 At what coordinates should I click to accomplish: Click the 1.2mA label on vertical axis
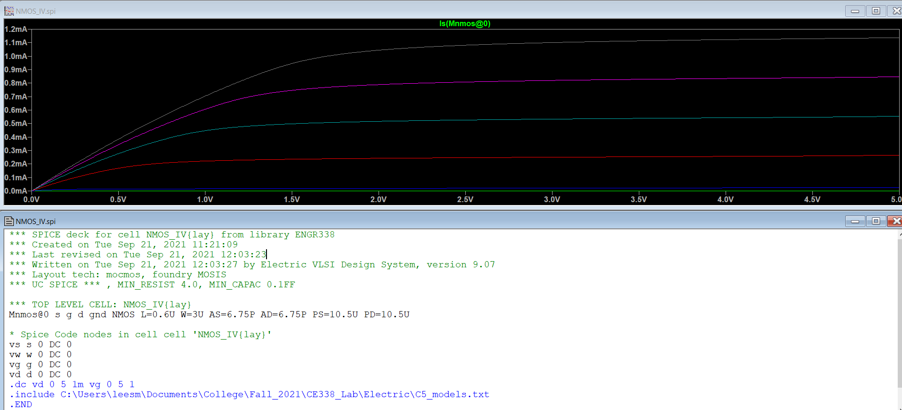click(16, 29)
